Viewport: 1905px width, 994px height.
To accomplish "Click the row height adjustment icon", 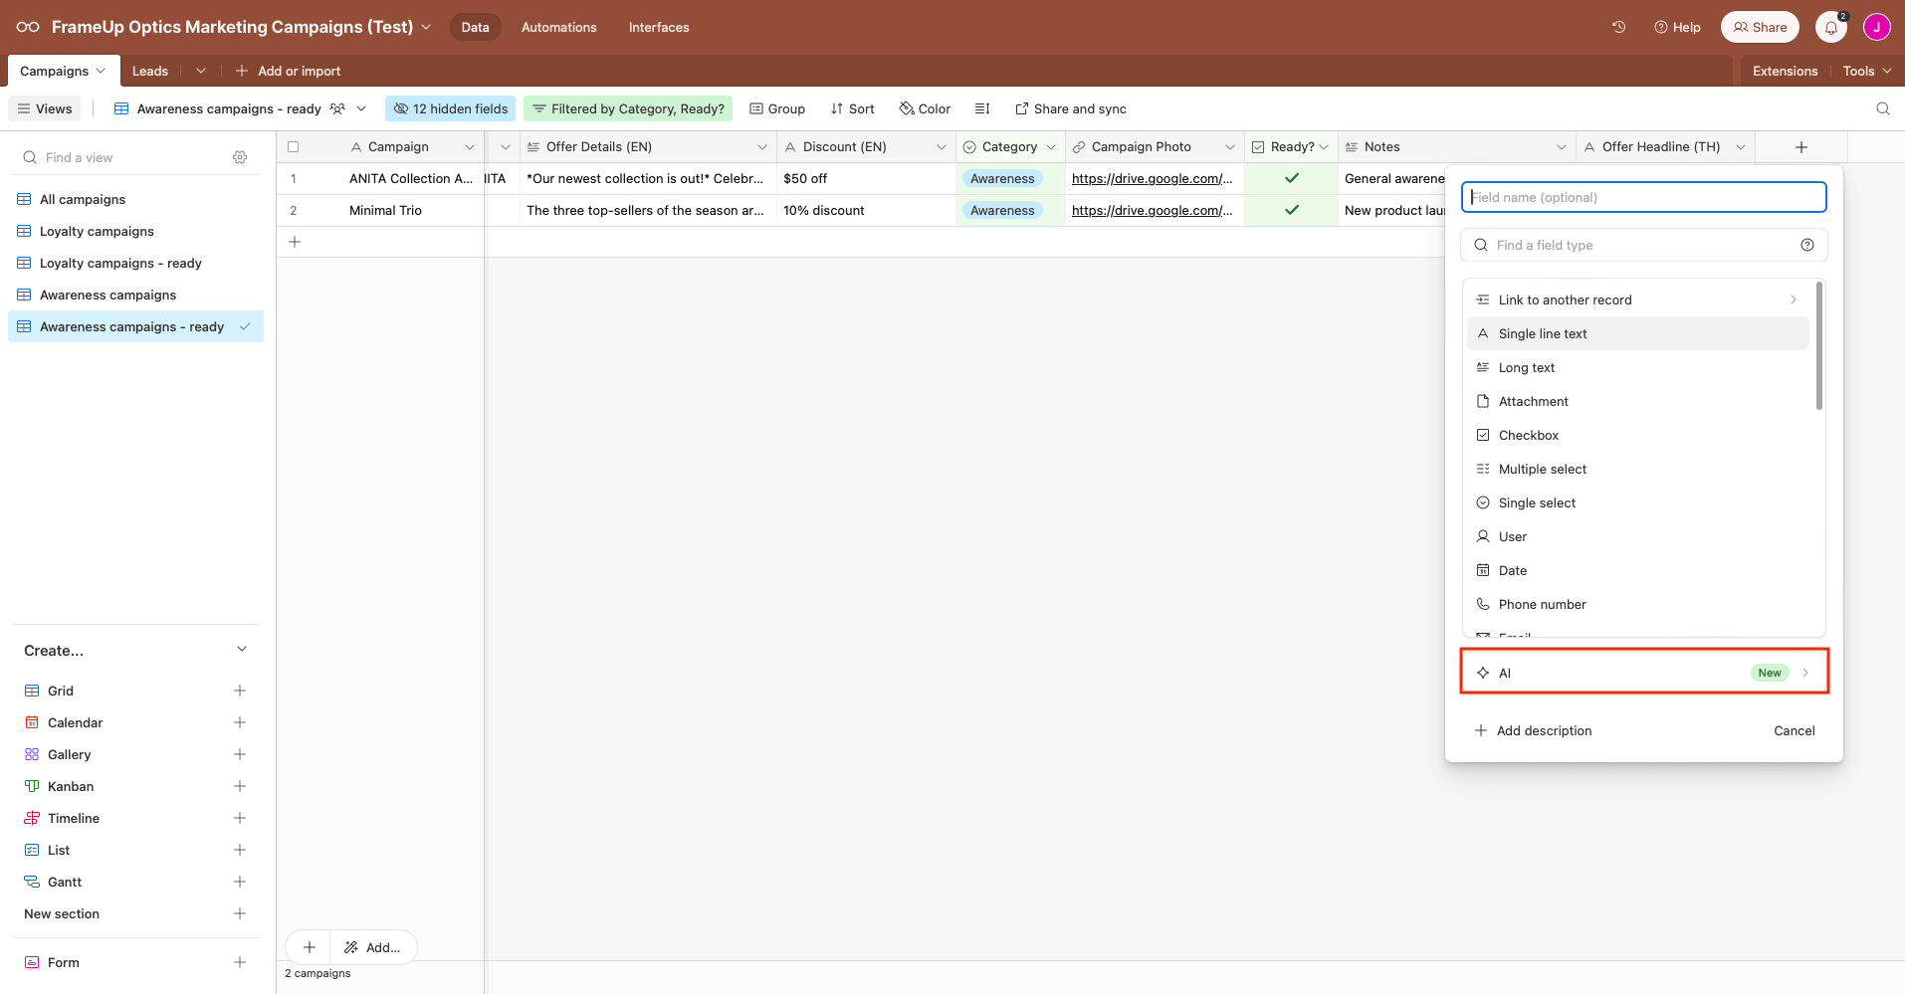I will [982, 108].
